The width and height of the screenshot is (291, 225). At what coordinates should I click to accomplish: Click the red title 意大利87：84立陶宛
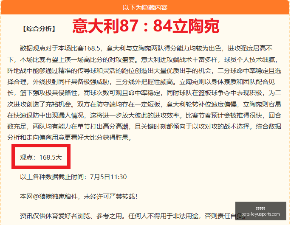tap(146, 26)
